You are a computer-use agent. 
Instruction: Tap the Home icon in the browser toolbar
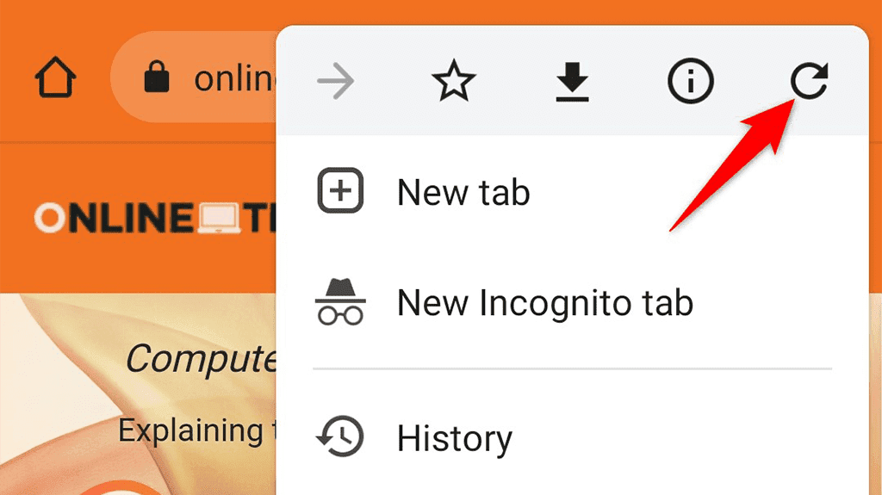55,80
